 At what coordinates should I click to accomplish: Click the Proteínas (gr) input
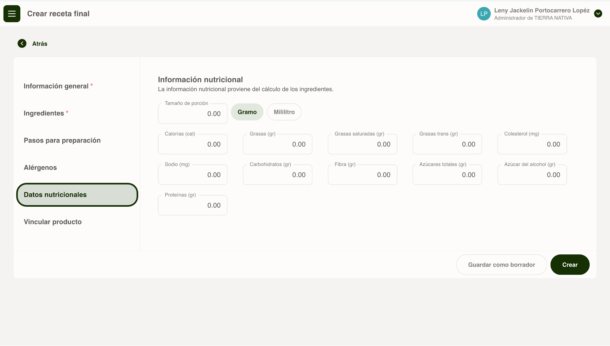(193, 205)
